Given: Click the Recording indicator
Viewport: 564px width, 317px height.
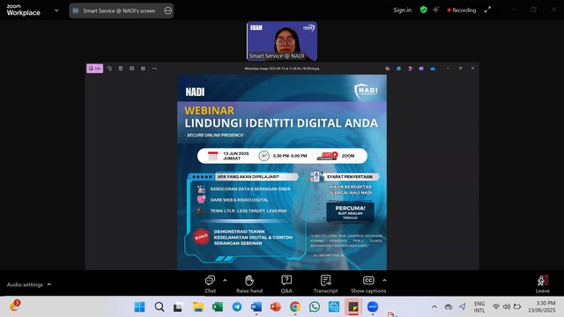Looking at the screenshot, I should point(462,10).
